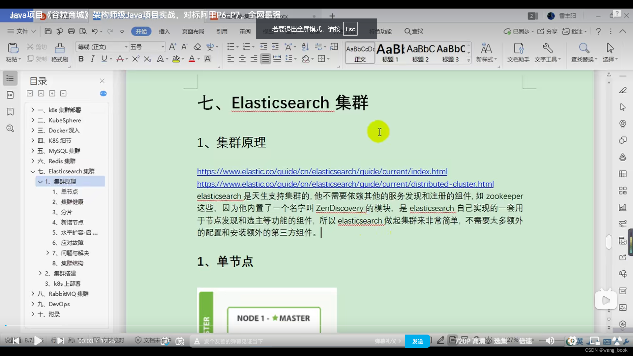
Task: Collapse the Elasticsearch 集群 outline section
Action: 33,171
